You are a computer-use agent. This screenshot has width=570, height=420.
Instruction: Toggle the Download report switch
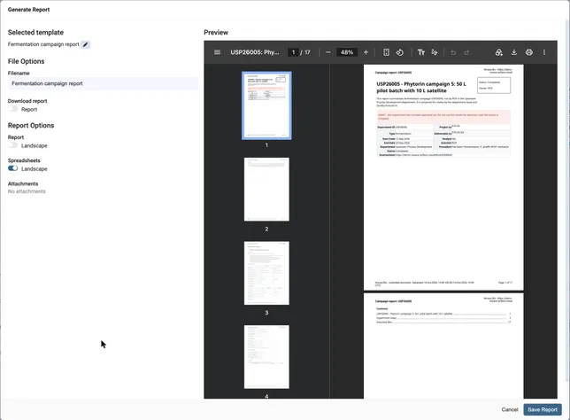coord(13,109)
